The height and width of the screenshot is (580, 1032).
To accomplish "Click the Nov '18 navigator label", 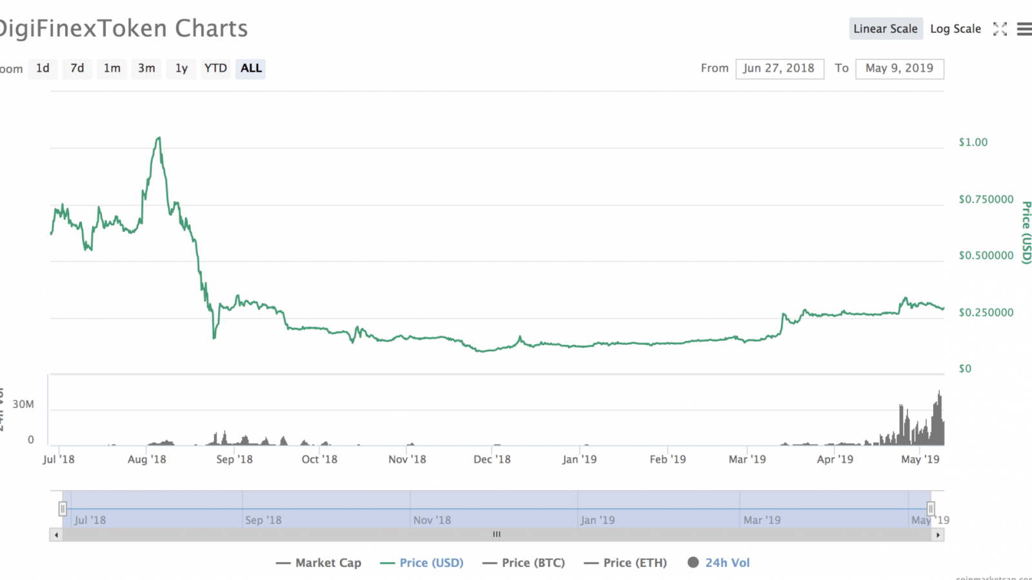I will [432, 520].
